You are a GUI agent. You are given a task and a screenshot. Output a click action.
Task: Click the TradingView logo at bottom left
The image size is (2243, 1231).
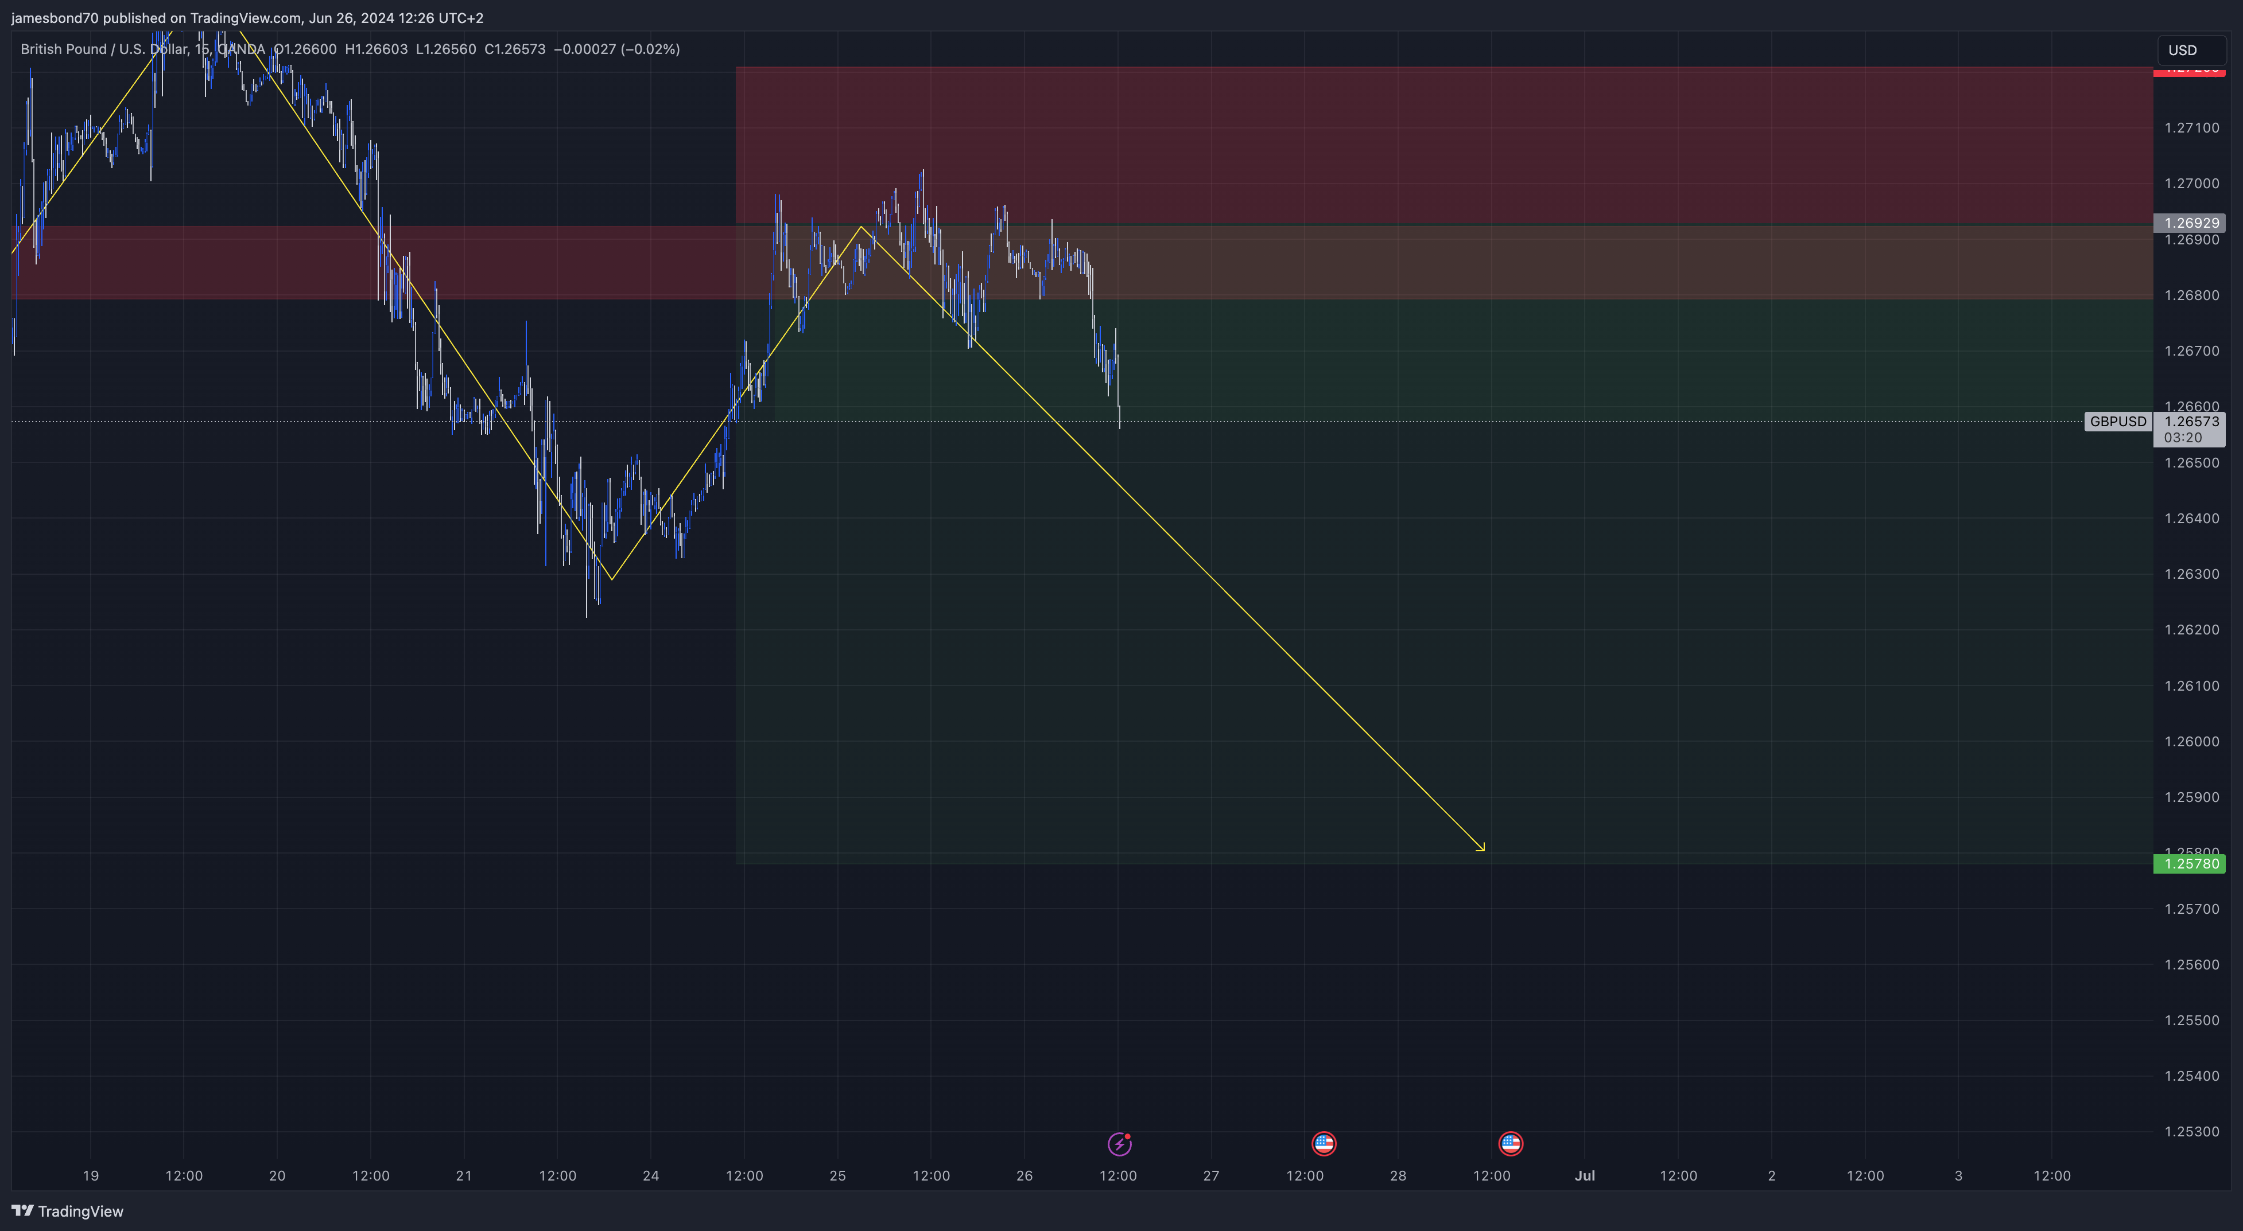coord(67,1211)
